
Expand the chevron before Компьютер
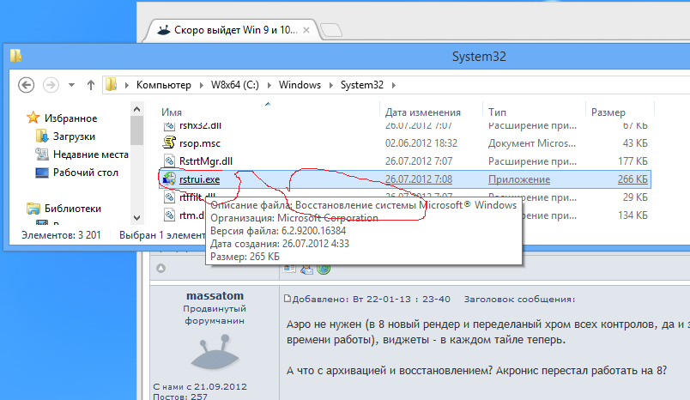(x=127, y=85)
